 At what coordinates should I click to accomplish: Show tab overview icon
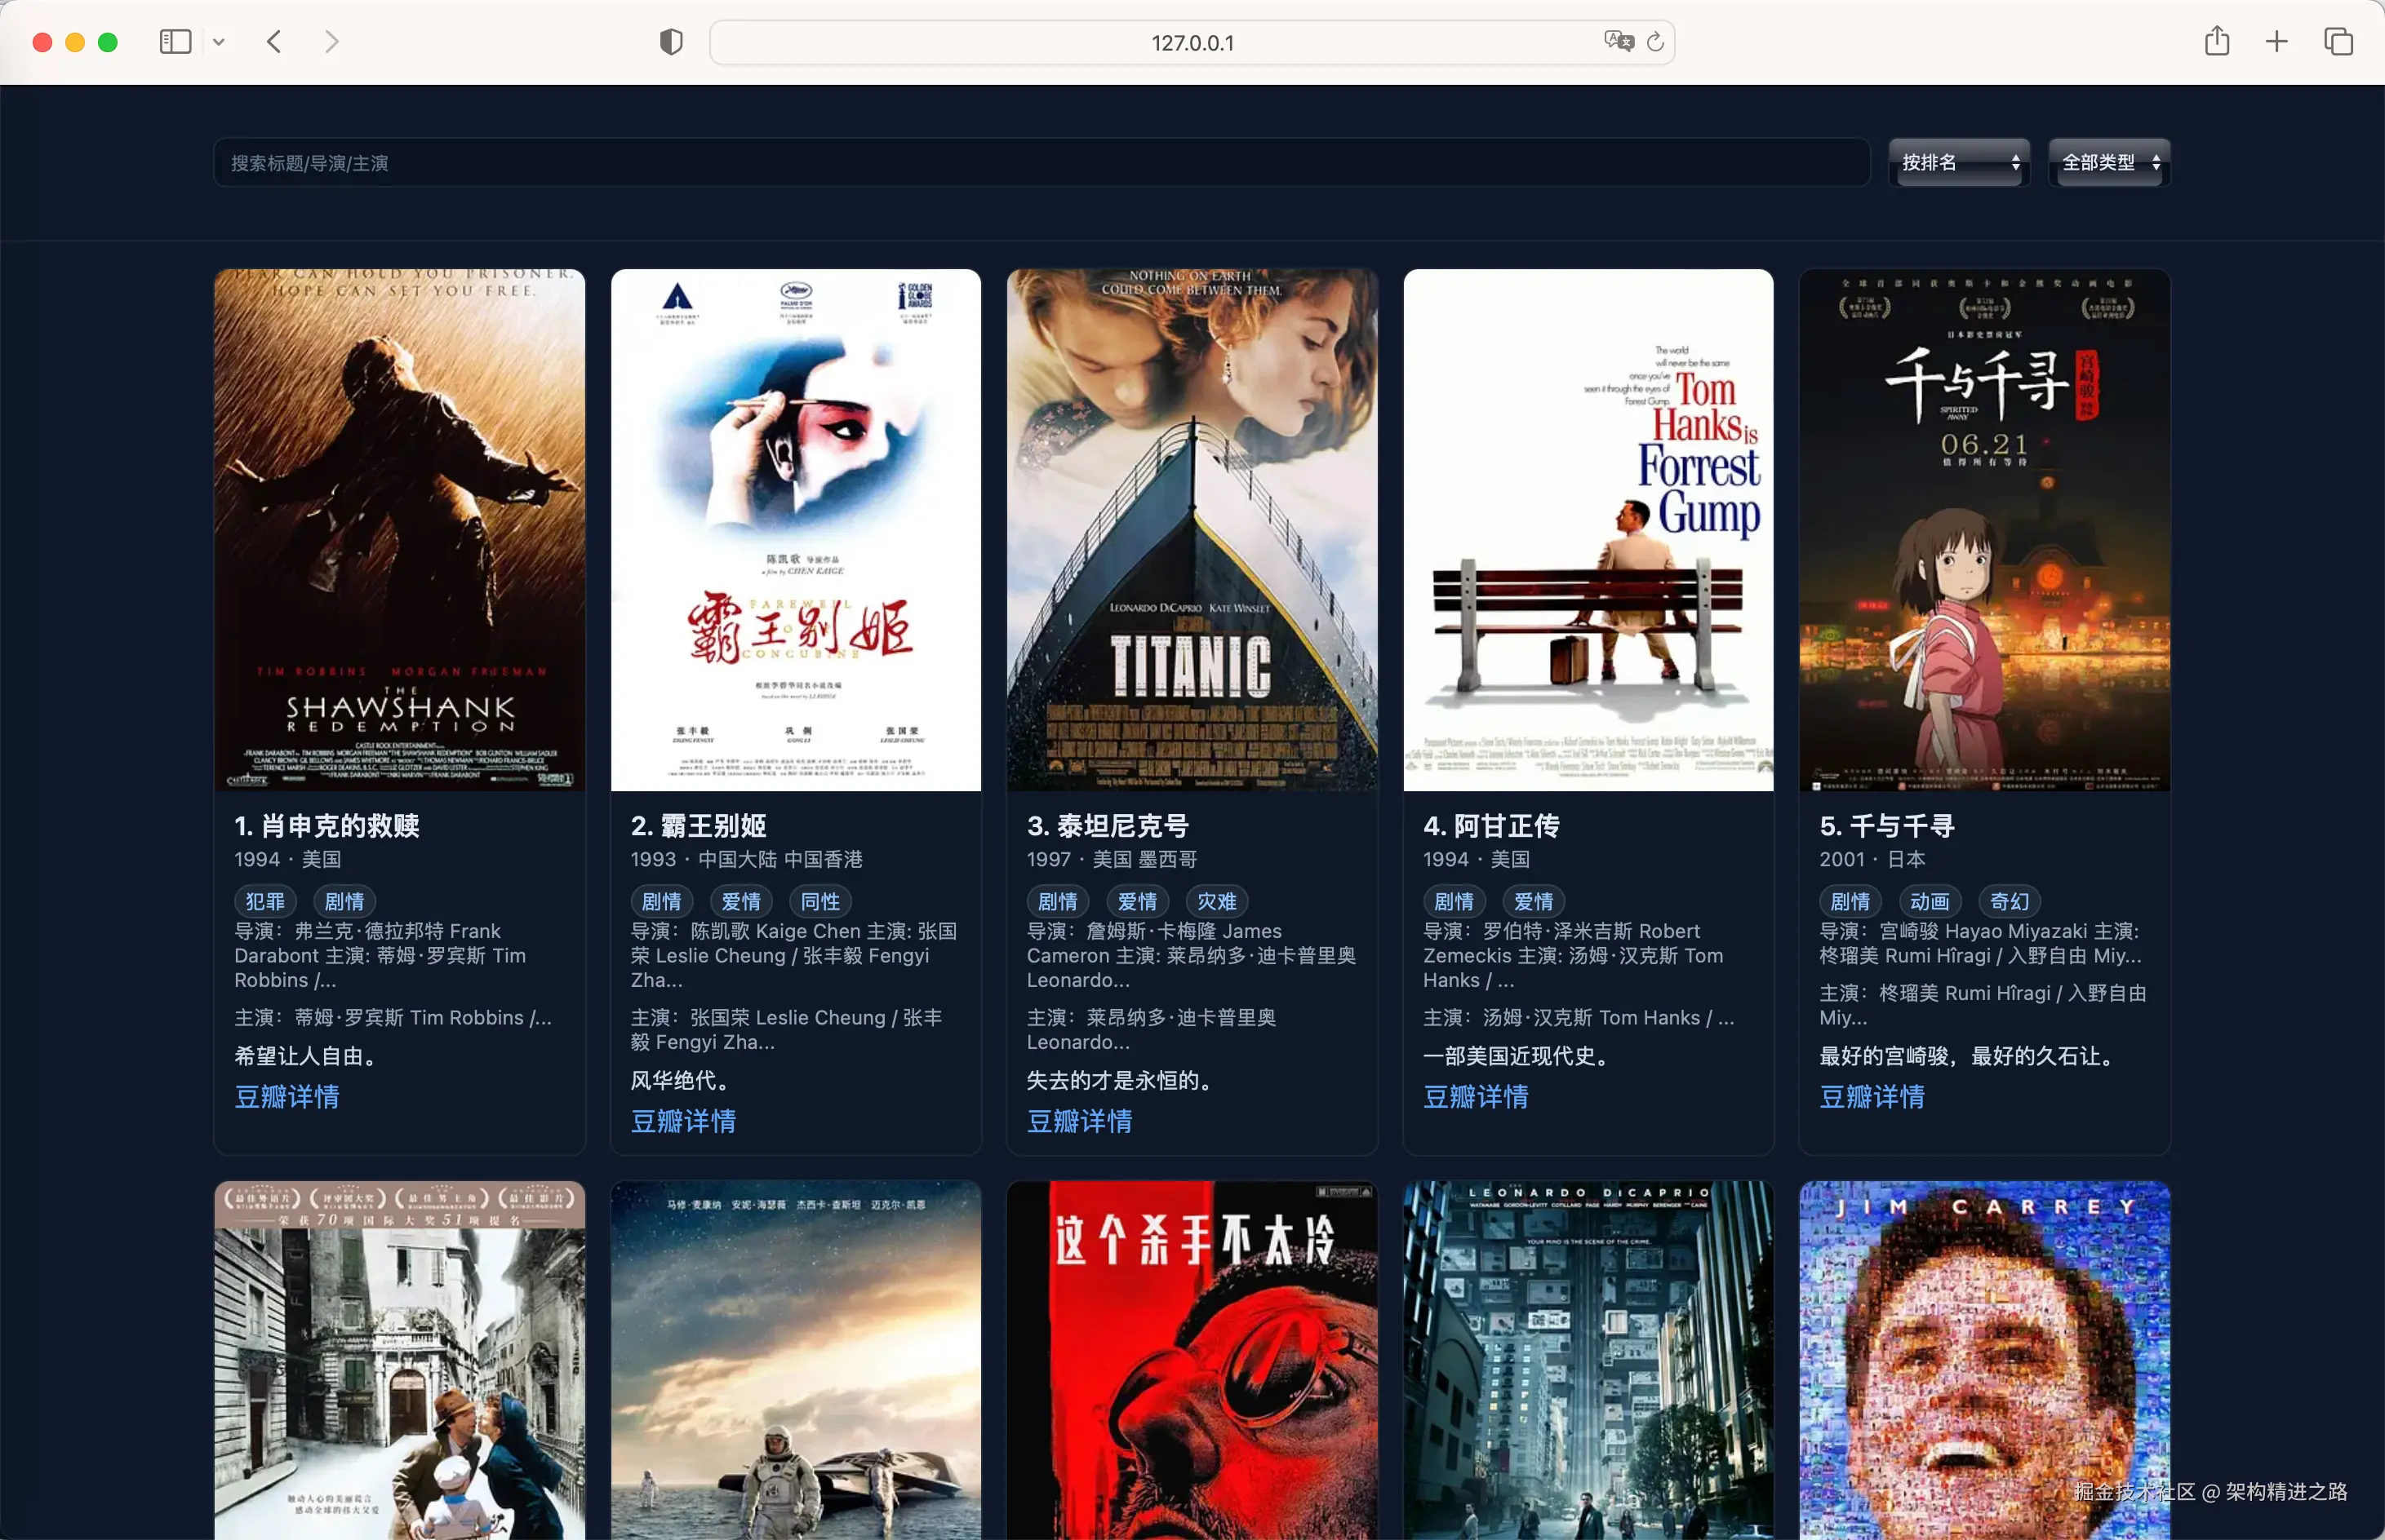pyautogui.click(x=2338, y=42)
